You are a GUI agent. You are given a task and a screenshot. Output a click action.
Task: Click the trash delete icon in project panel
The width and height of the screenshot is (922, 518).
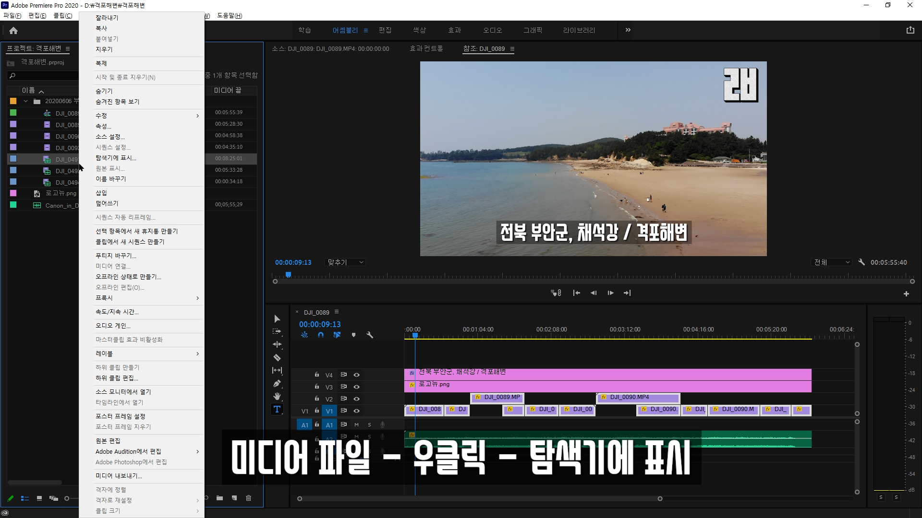pyautogui.click(x=249, y=498)
